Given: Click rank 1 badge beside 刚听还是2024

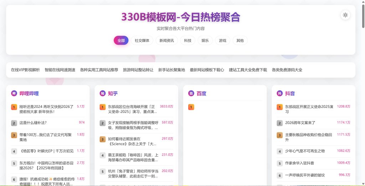Looking at the screenshot, I should tap(14, 107).
